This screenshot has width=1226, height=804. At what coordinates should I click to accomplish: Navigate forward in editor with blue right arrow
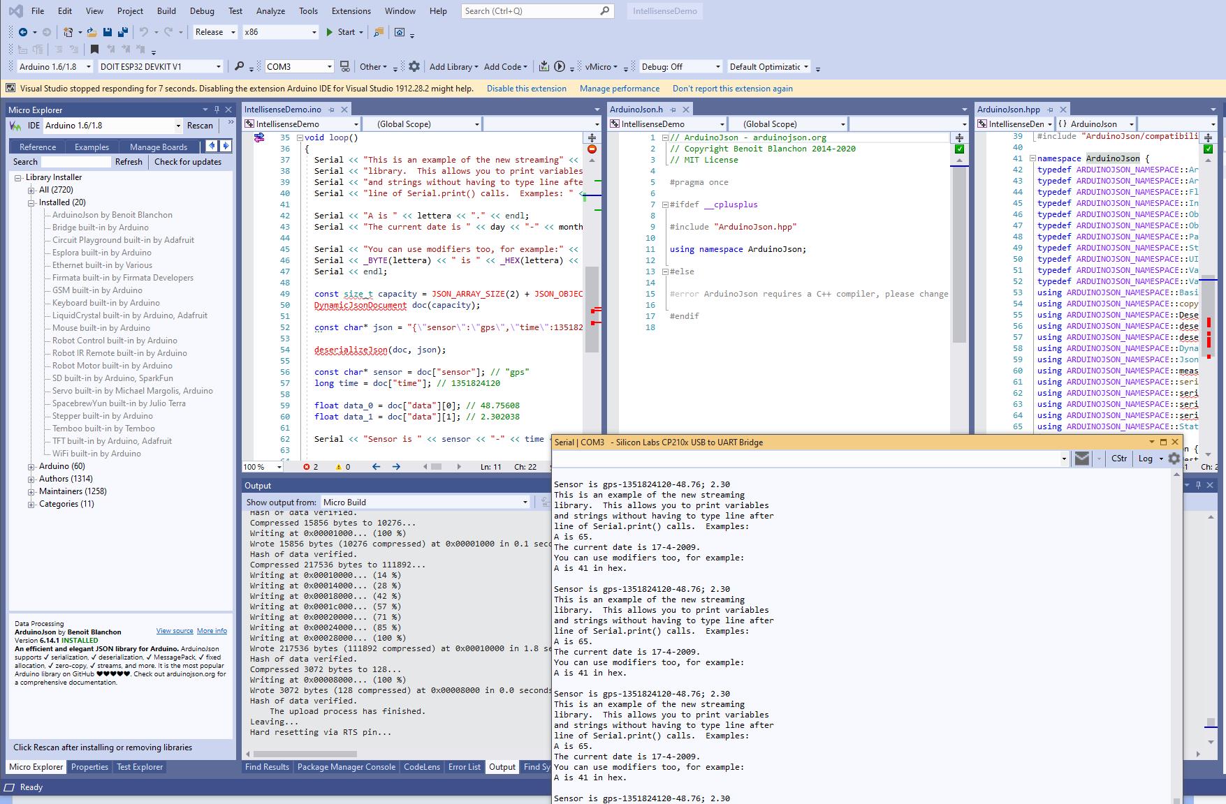coord(396,466)
